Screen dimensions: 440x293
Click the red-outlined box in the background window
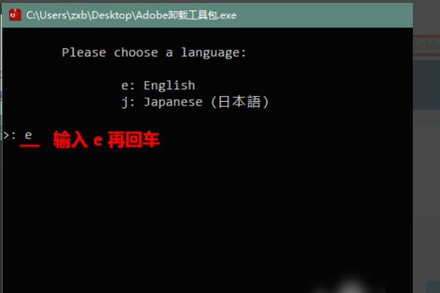(425, 46)
